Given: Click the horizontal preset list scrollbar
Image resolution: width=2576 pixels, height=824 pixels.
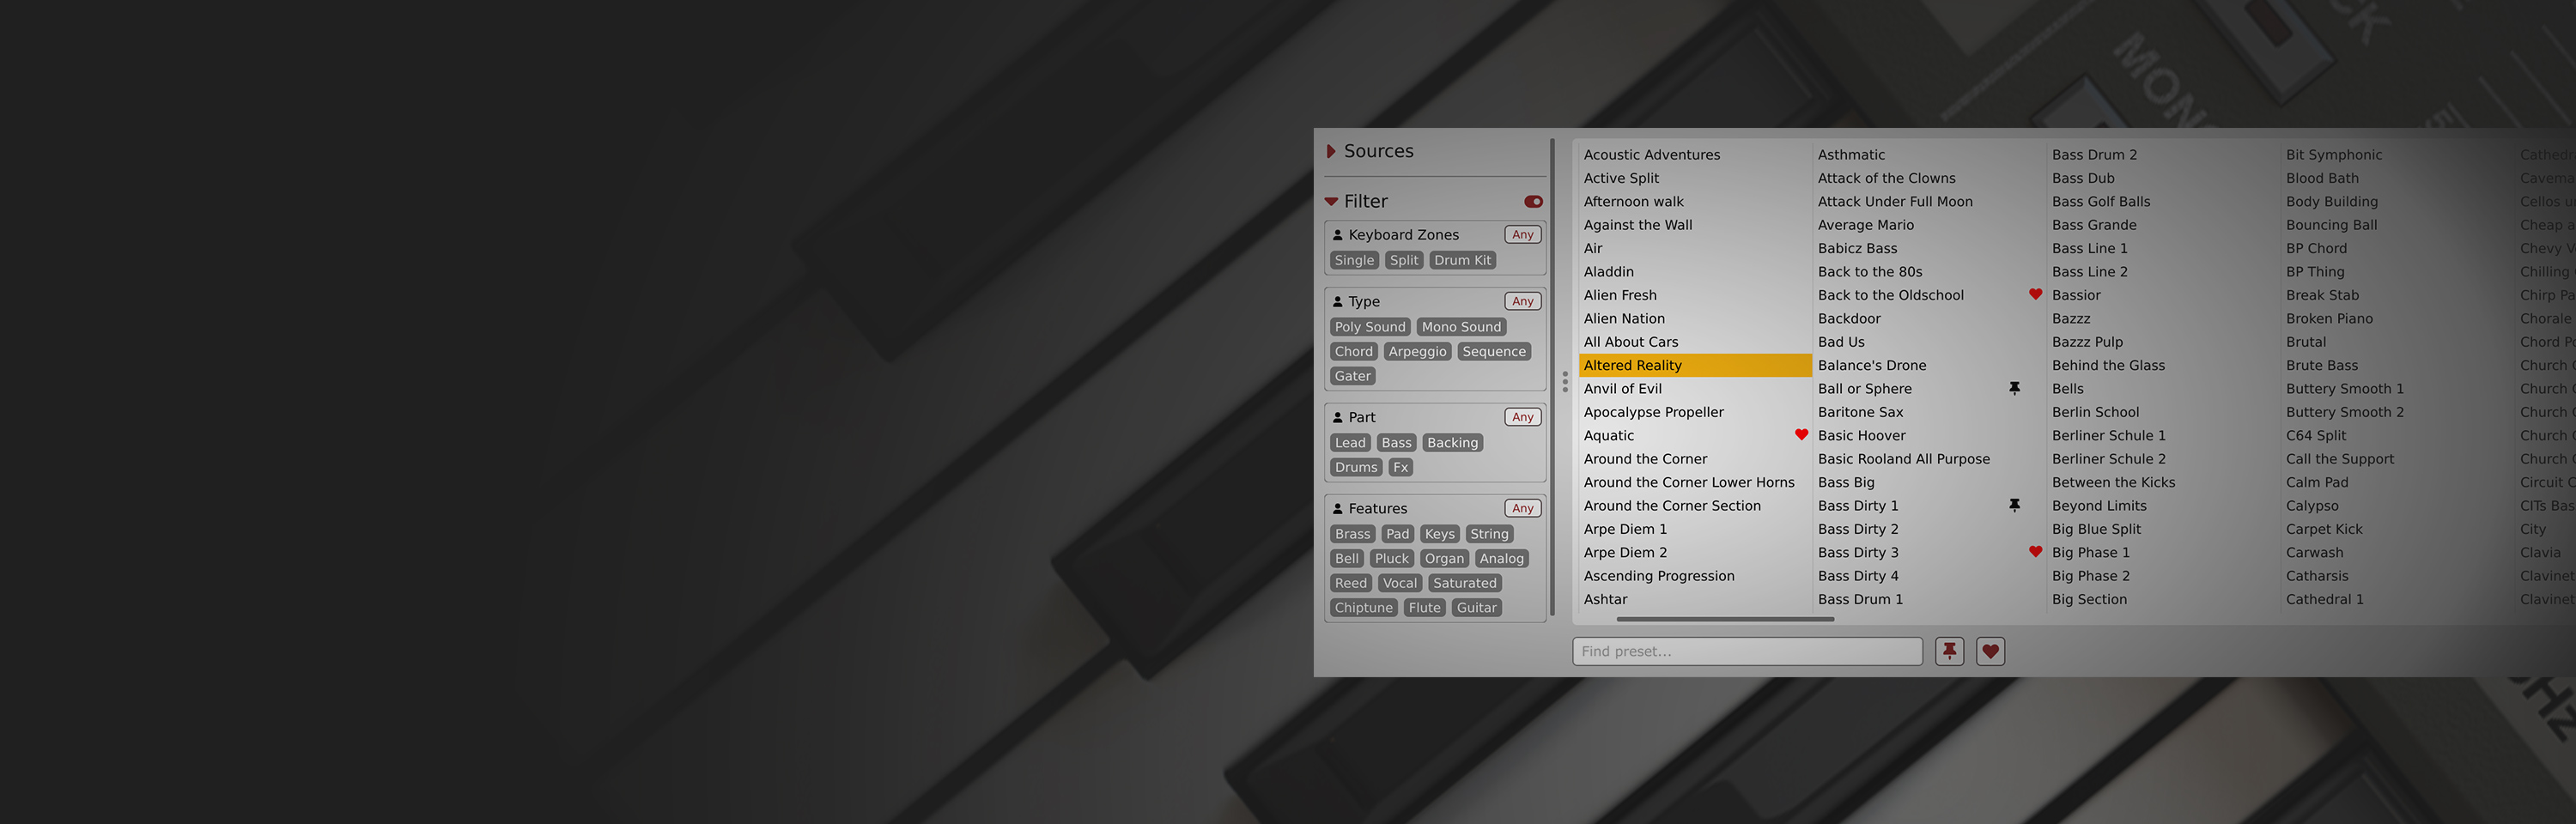Looking at the screenshot, I should [x=1725, y=620].
